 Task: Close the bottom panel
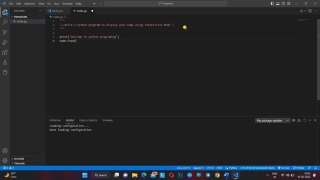[x=315, y=120]
